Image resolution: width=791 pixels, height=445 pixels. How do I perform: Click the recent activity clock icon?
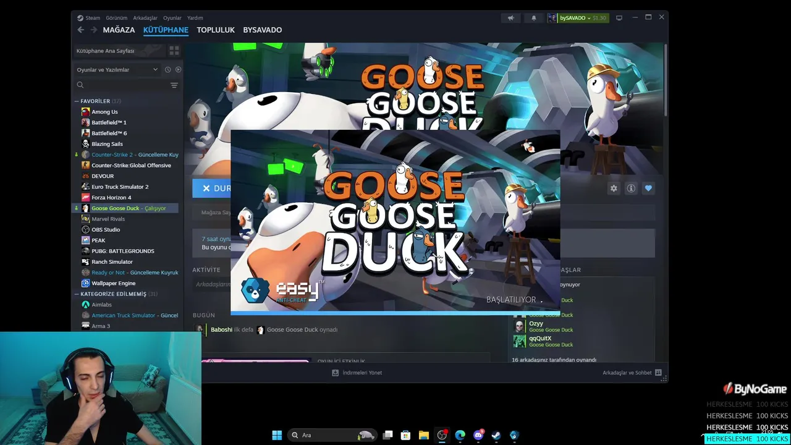point(167,70)
